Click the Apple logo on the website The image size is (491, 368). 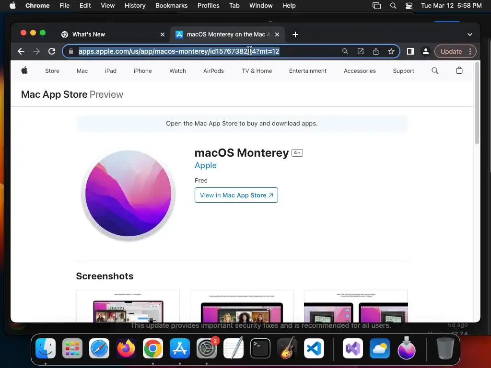click(x=24, y=71)
